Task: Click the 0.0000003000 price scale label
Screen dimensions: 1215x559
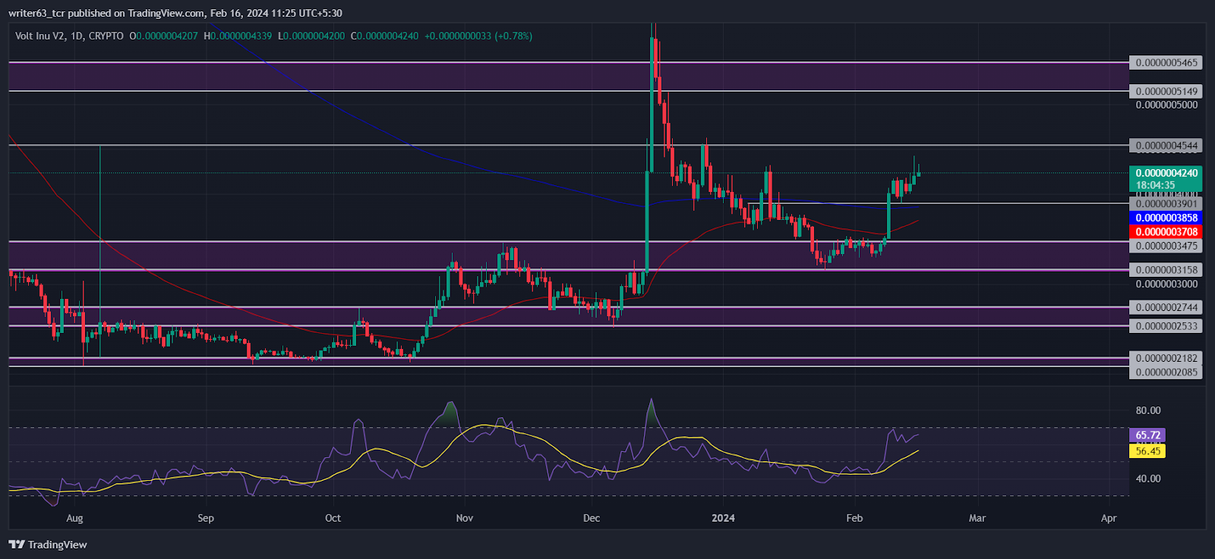Action: pos(1166,284)
